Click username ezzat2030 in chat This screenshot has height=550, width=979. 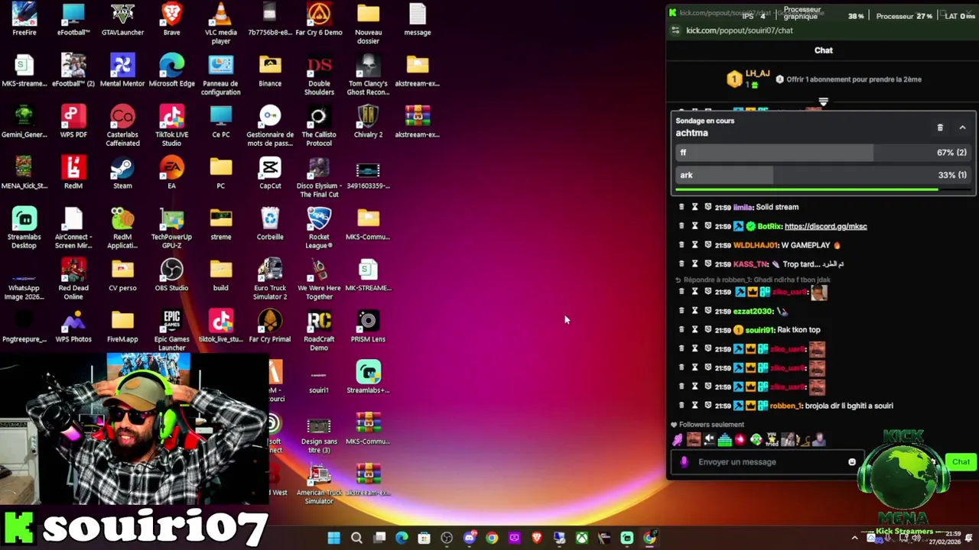tap(753, 311)
